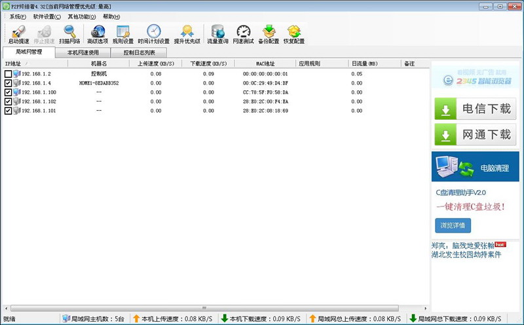The image size is (524, 325).
Task: Click the green 电信下载 button
Action: [475, 109]
